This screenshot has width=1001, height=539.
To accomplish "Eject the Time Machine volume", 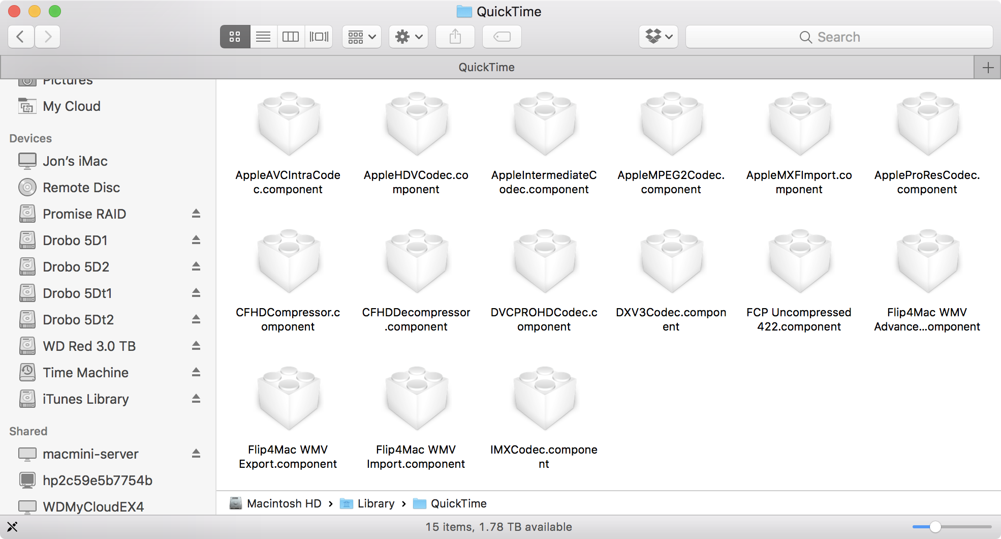I will click(x=196, y=372).
